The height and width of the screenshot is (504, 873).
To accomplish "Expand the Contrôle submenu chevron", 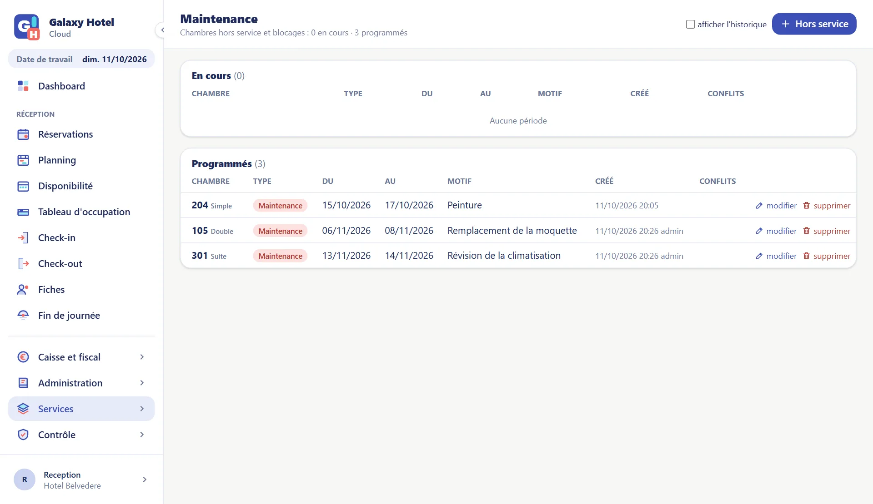I will [x=142, y=435].
